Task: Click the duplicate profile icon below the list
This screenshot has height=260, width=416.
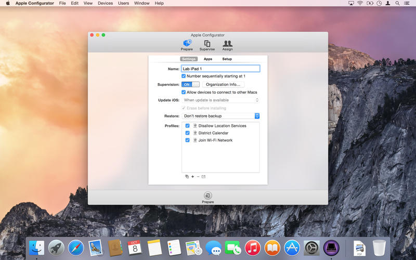Action: 187,177
